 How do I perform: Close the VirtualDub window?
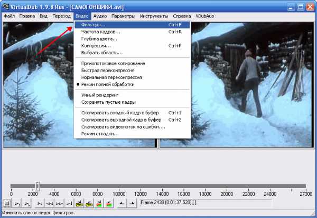pos(310,7)
